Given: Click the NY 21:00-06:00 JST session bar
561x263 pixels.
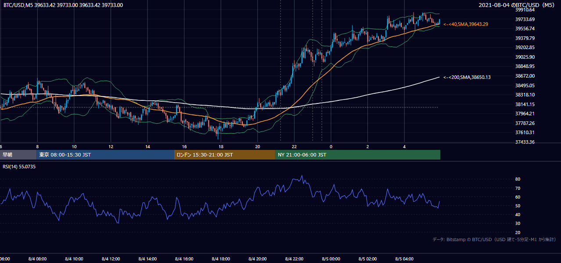Looking at the screenshot, I should click(358, 155).
